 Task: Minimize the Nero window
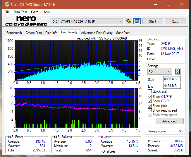(155, 4)
